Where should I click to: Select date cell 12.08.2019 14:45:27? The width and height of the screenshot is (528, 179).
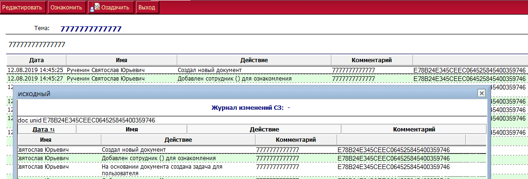[35, 79]
